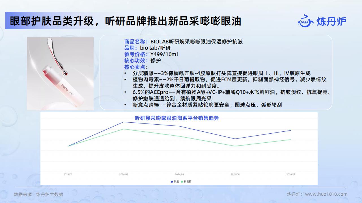Image resolution: width=362 pixels, height=203 pixels.
Task: Click the blue 销量 legend marker
Action: tap(172, 182)
